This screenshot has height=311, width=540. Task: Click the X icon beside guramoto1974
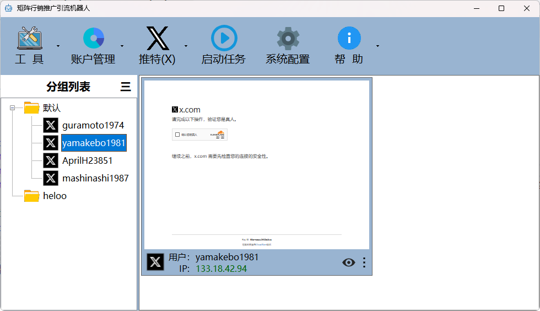tap(51, 125)
